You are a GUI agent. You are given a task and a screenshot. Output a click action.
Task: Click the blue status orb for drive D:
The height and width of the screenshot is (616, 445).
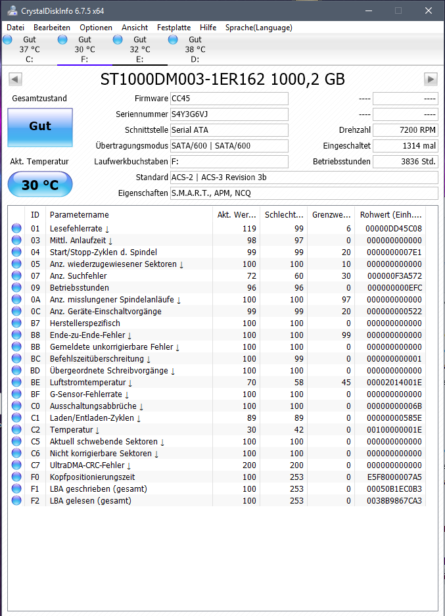pyautogui.click(x=173, y=39)
